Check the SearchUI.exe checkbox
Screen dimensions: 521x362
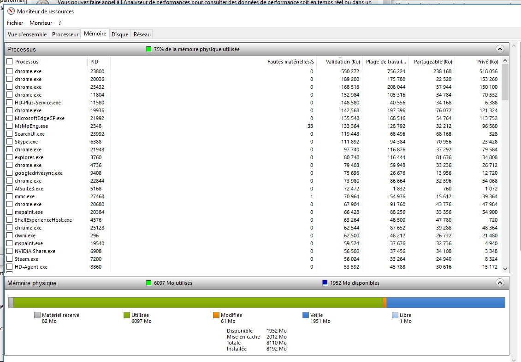(x=10, y=133)
